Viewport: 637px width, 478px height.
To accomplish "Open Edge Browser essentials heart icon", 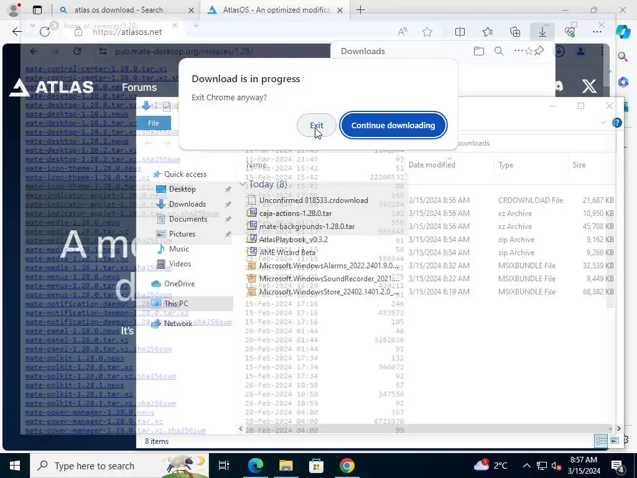I will click(x=570, y=32).
